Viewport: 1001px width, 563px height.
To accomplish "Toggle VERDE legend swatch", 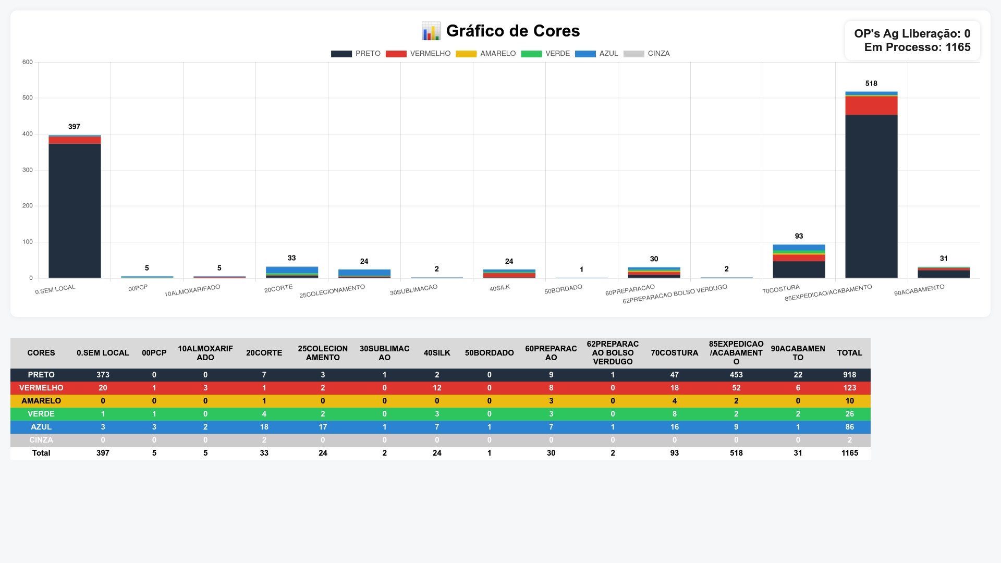I will (x=531, y=54).
